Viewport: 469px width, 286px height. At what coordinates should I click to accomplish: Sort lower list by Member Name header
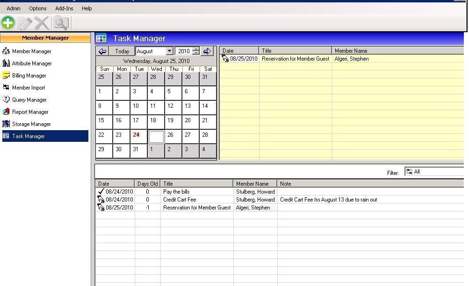(x=255, y=184)
